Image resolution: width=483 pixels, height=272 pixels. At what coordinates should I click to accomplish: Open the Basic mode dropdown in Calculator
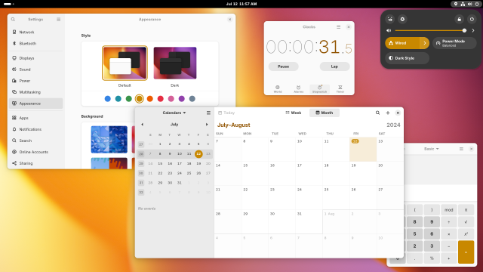431,149
